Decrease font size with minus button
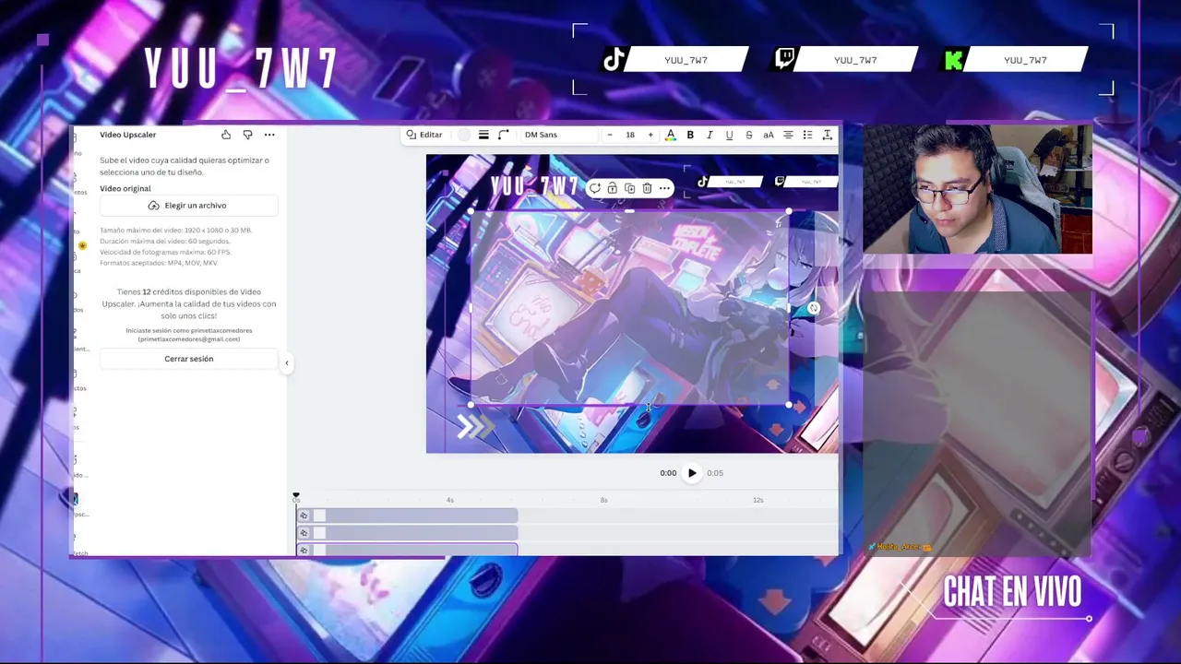This screenshot has height=664, width=1181. [x=610, y=135]
